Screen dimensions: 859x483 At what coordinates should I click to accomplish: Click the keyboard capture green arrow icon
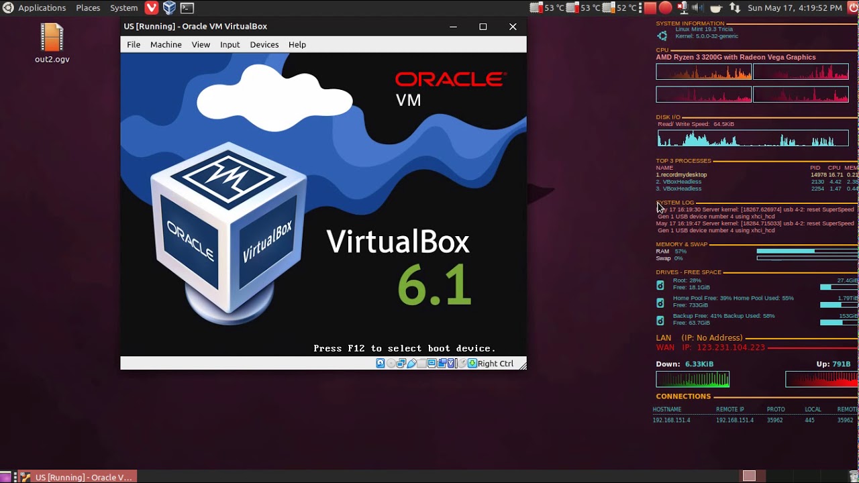pyautogui.click(x=472, y=363)
